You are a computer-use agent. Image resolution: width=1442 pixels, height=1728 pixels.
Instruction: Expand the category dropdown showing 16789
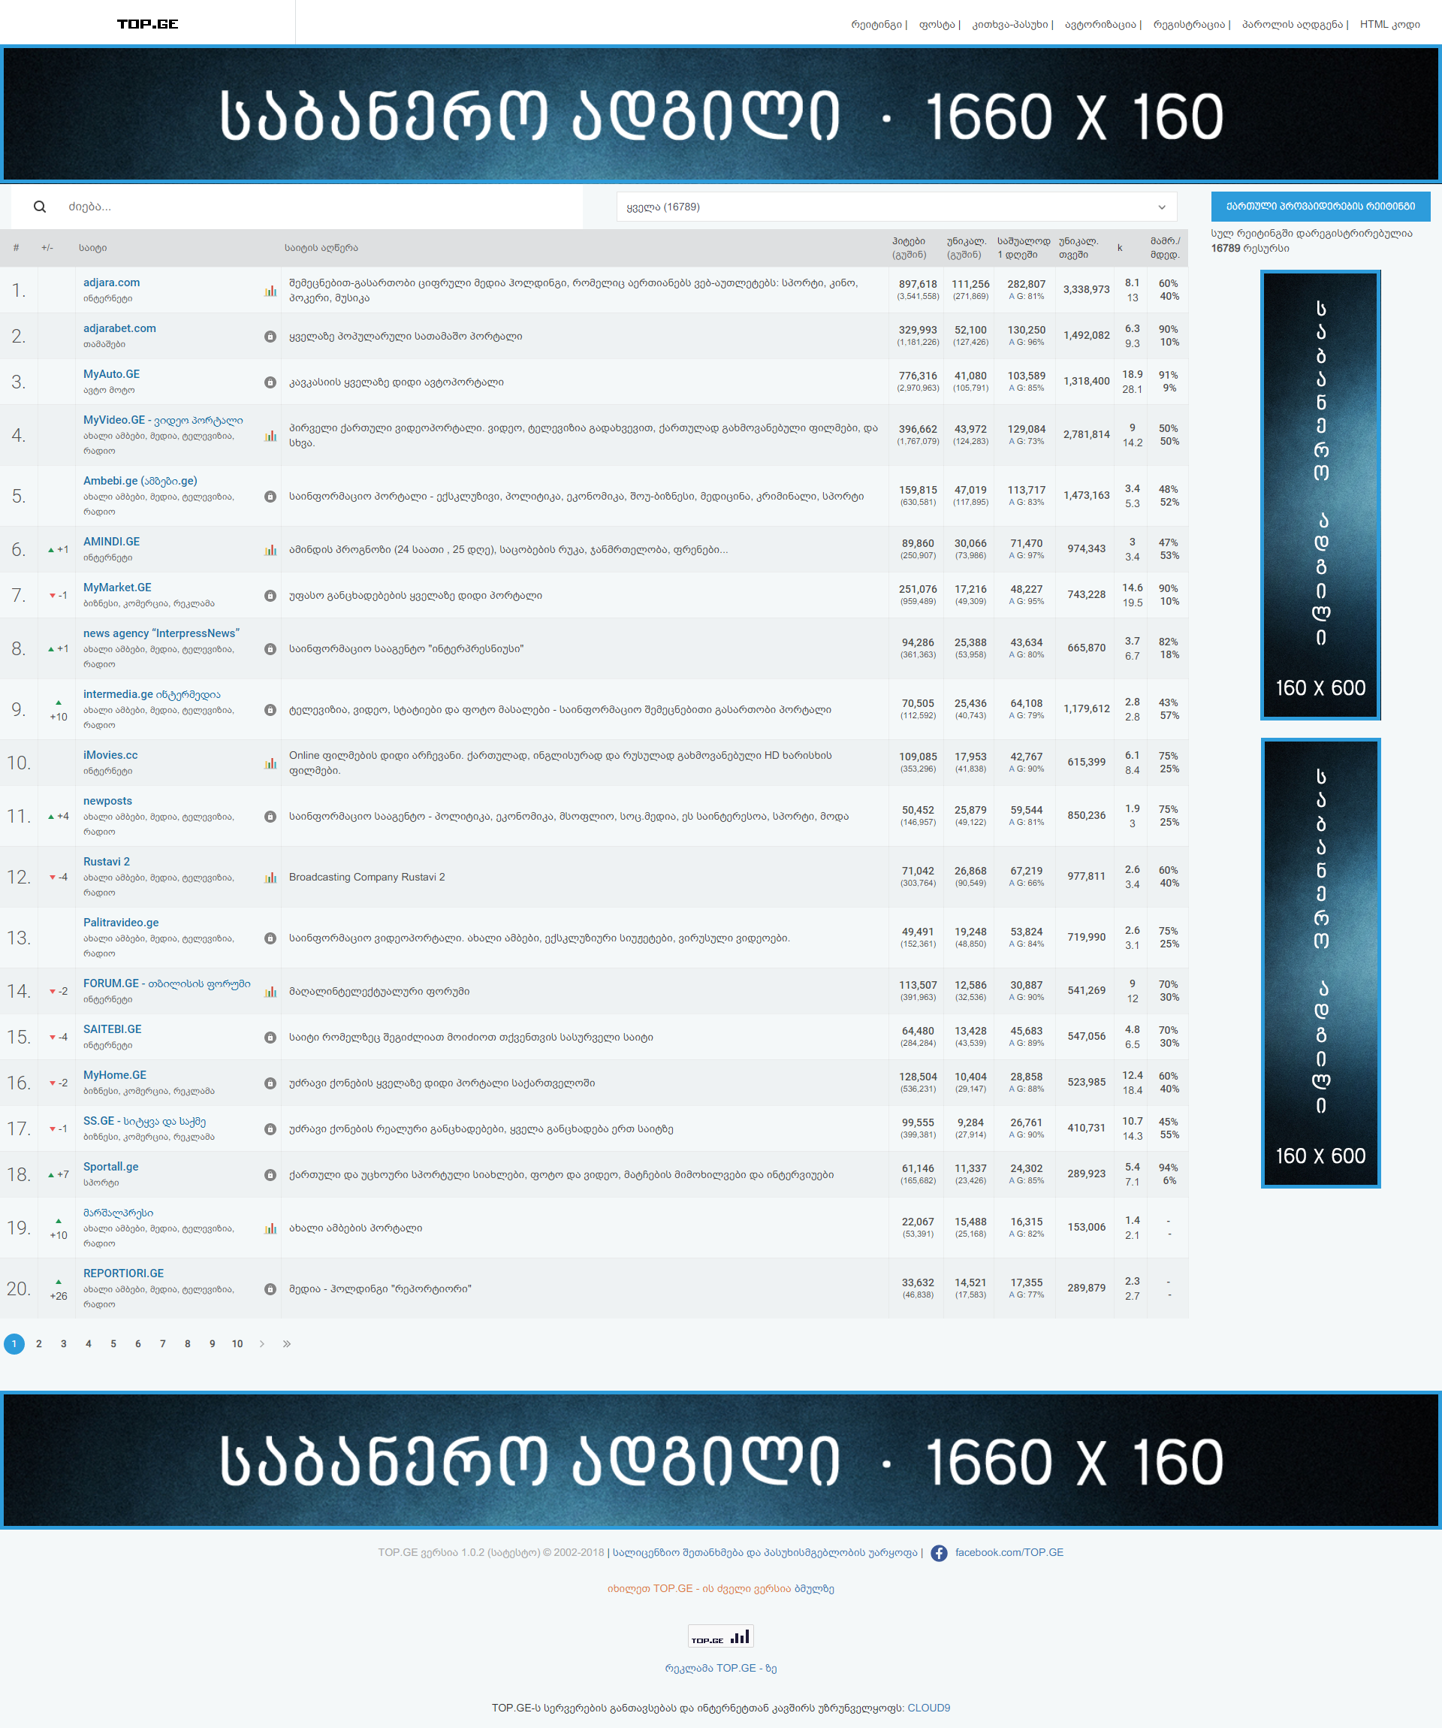(896, 207)
